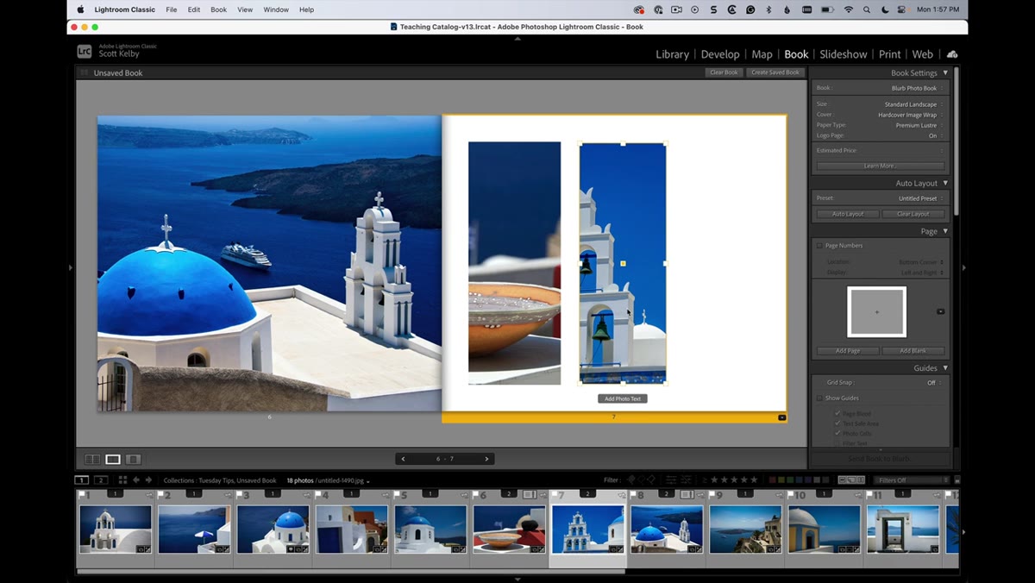Switch to the Web module

(x=923, y=54)
